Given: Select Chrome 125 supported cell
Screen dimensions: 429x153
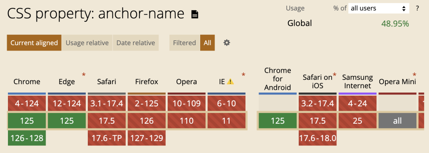Looking at the screenshot, I should pyautogui.click(x=27, y=121).
